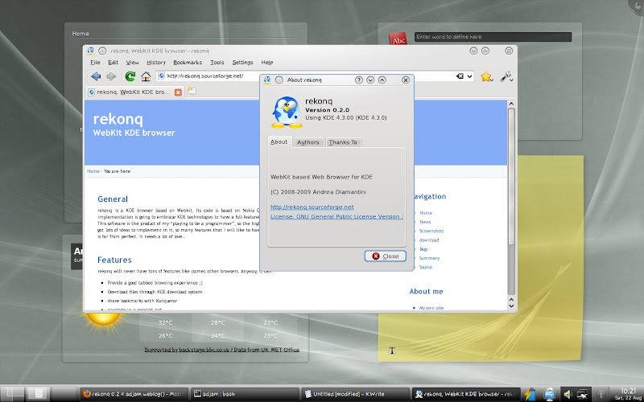Click the Home breadcrumb link on webpage
Viewport: 644px width, 402px height.
(x=93, y=171)
